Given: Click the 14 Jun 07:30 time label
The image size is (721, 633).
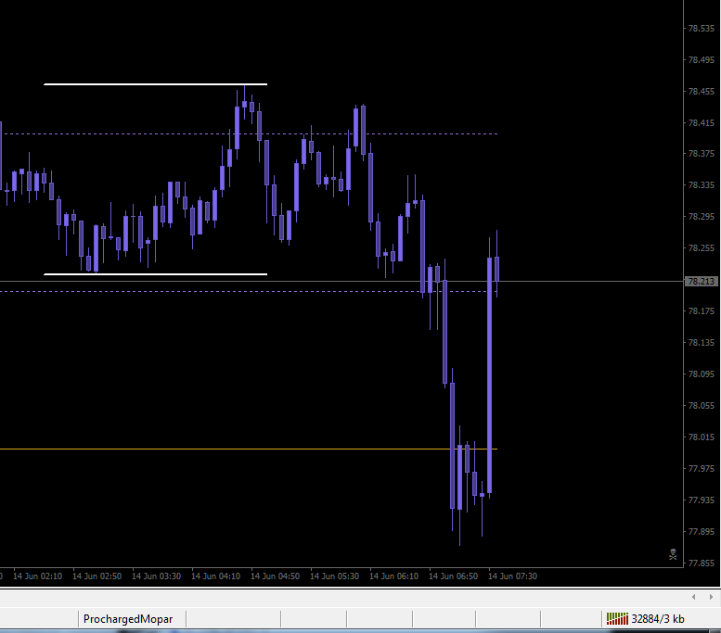Looking at the screenshot, I should (x=513, y=576).
